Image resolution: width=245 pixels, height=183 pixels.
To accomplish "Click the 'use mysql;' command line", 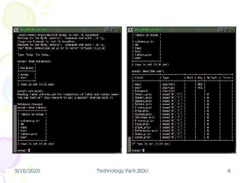I will pyautogui.click(x=31, y=91).
